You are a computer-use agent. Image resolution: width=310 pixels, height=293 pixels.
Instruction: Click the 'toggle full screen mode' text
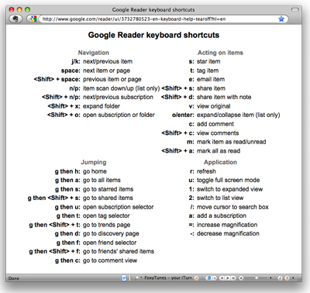coord(229,180)
